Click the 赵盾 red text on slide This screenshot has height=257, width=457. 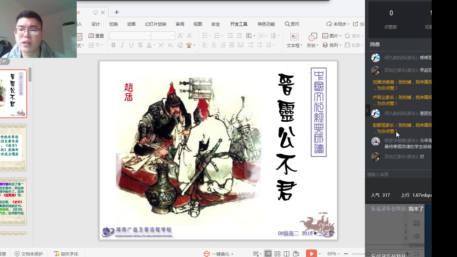[x=129, y=92]
